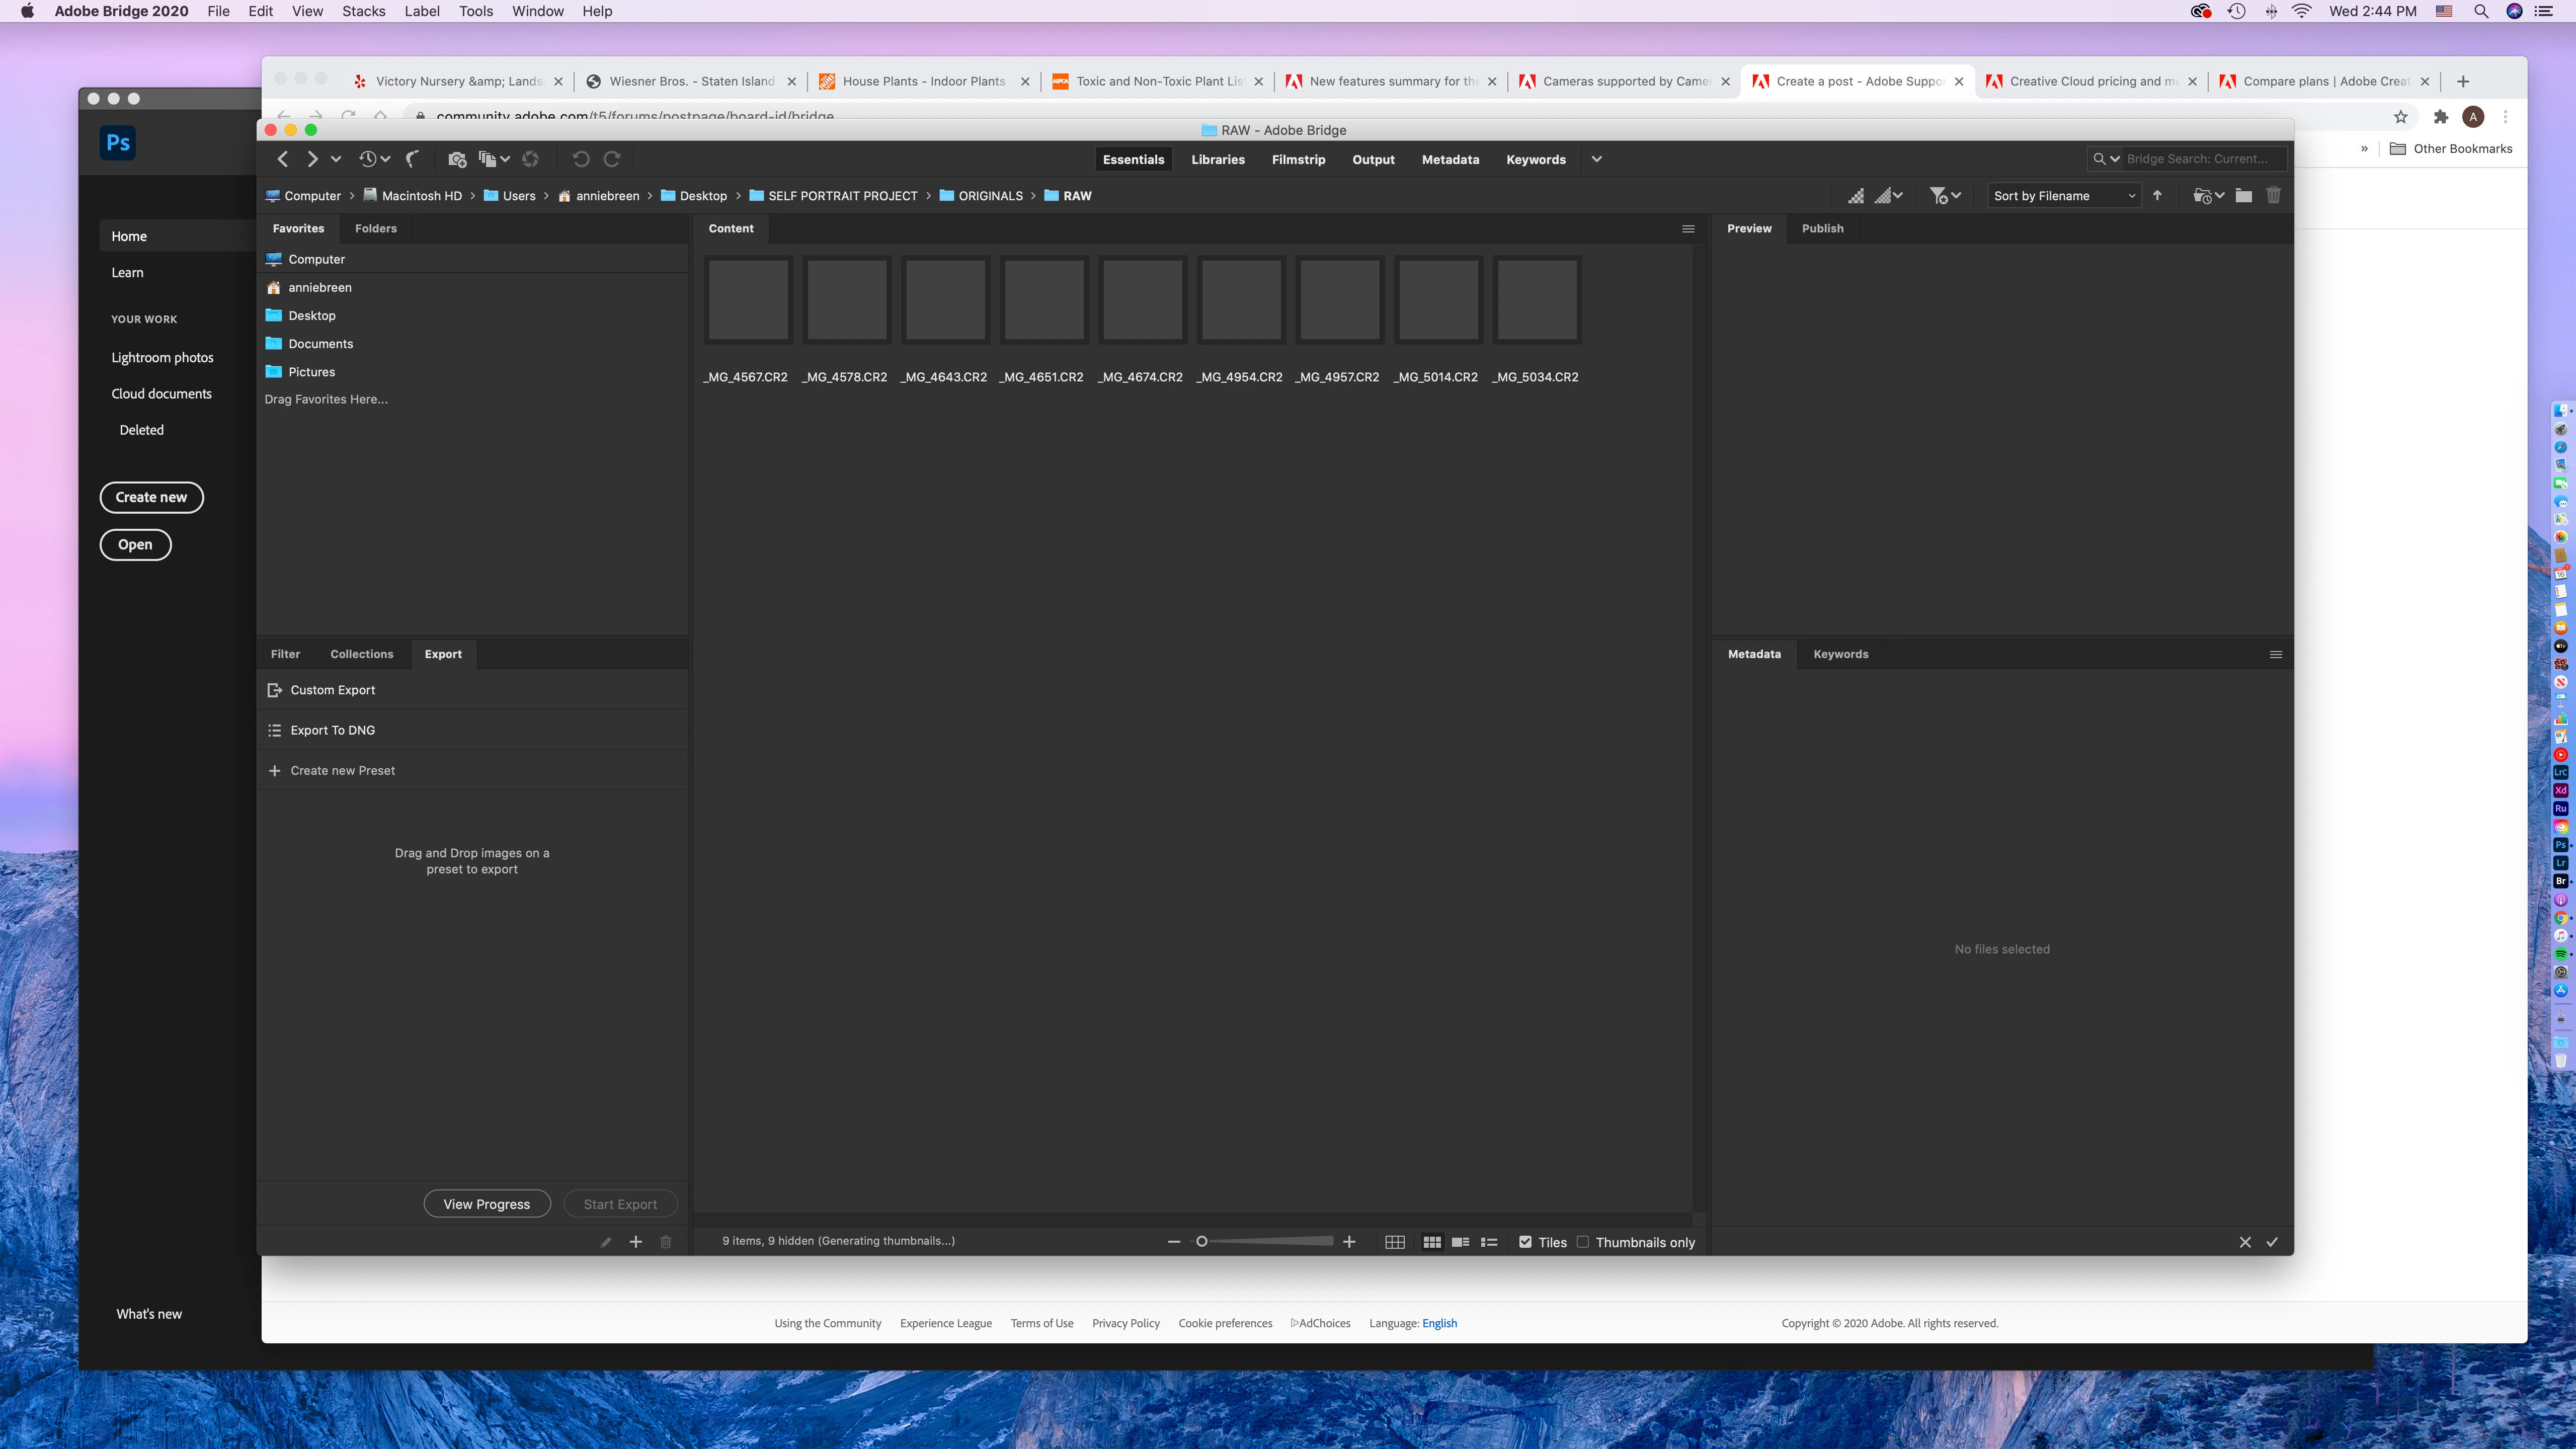Click browse quickly by embedded thumbnails icon
Screen dimensions: 2576x1449
(1856, 196)
